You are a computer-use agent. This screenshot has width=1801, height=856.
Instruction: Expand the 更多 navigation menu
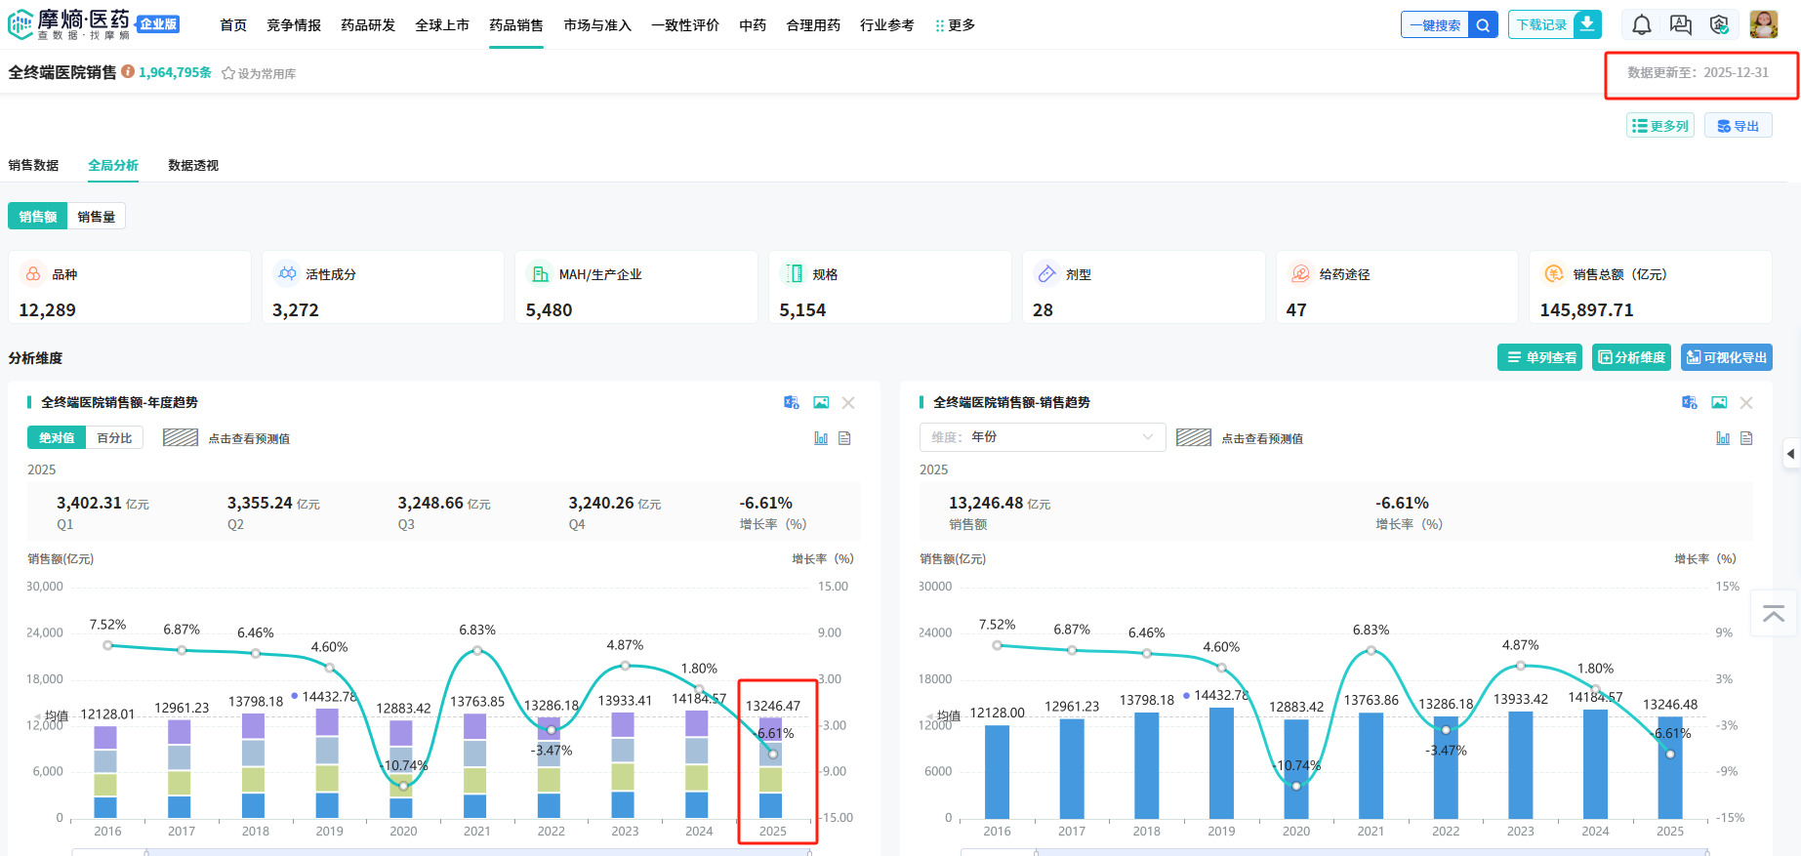[x=955, y=25]
